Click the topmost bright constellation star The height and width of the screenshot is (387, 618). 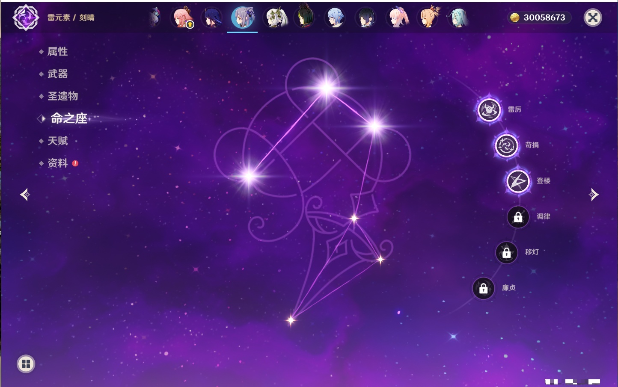[327, 89]
